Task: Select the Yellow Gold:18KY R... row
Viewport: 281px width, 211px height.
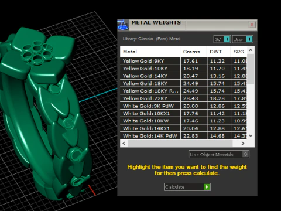Action: pyautogui.click(x=183, y=91)
